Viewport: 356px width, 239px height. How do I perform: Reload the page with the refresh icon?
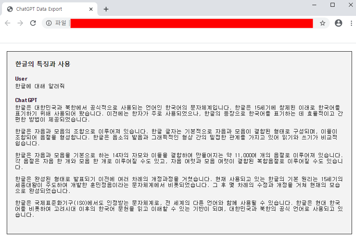pos(33,23)
